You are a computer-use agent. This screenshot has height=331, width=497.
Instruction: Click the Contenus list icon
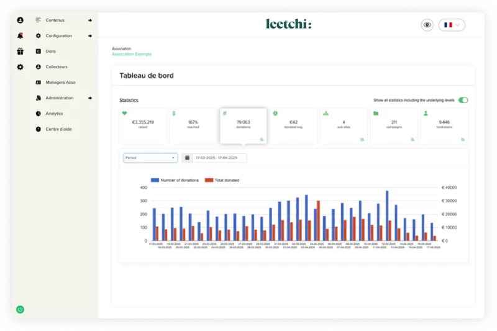[x=39, y=20]
